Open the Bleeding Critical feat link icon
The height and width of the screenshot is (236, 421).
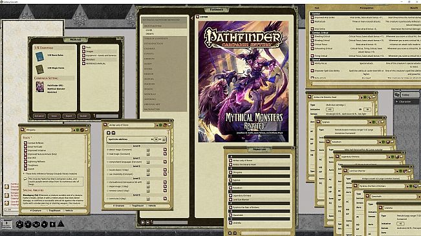(x=312, y=36)
